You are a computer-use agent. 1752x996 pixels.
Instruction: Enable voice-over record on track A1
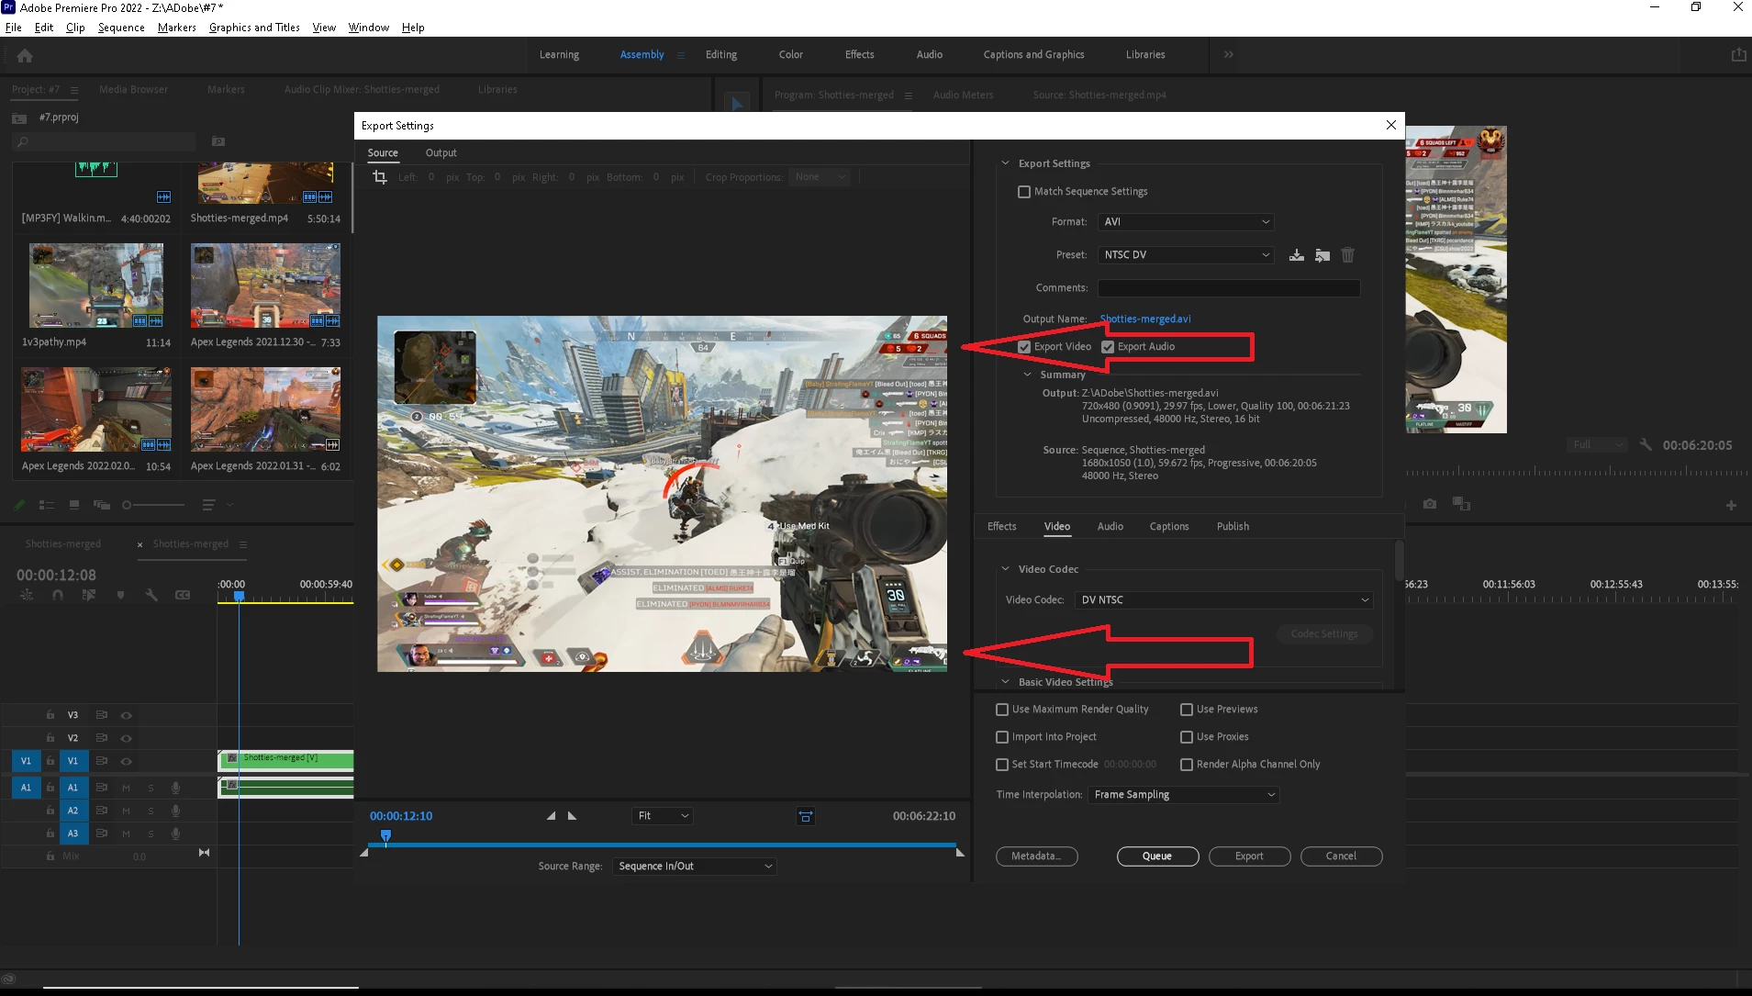click(x=175, y=788)
